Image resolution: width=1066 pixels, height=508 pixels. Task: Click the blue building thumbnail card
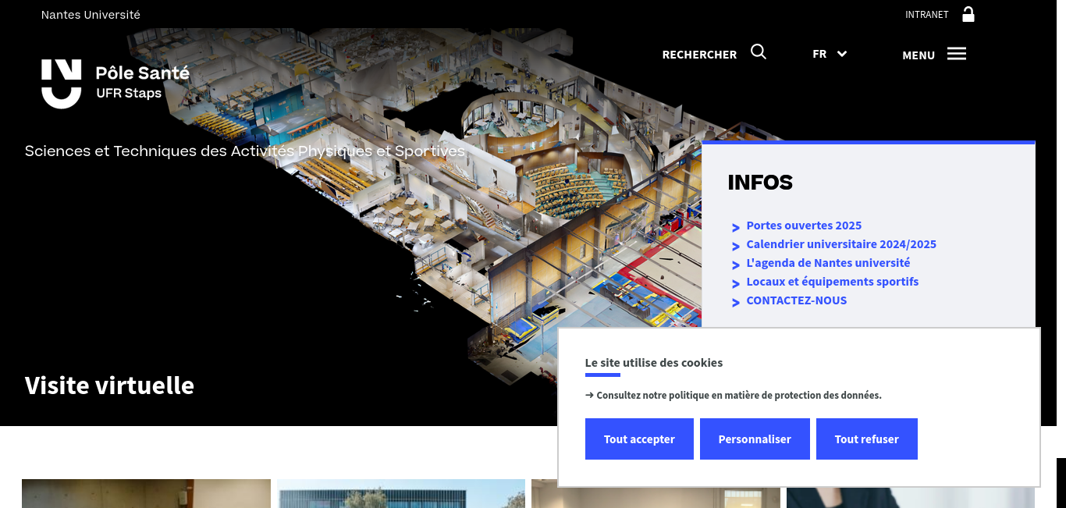click(x=401, y=493)
